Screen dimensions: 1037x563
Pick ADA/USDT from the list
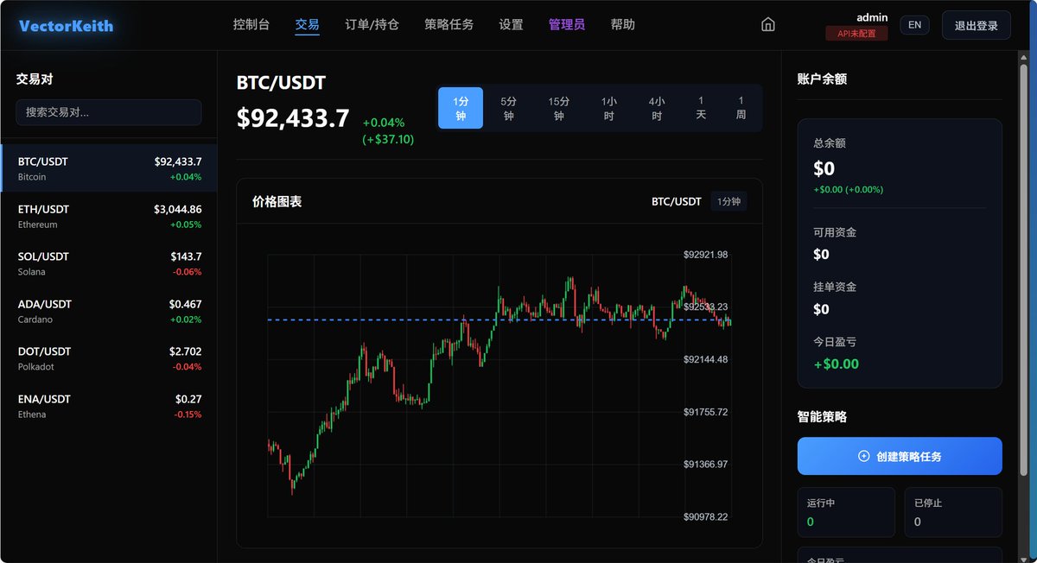point(109,311)
